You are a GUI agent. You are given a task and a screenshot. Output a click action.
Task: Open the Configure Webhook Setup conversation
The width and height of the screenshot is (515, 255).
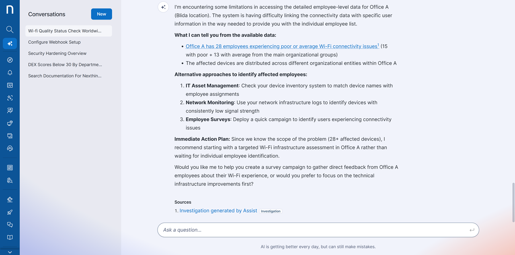(54, 42)
